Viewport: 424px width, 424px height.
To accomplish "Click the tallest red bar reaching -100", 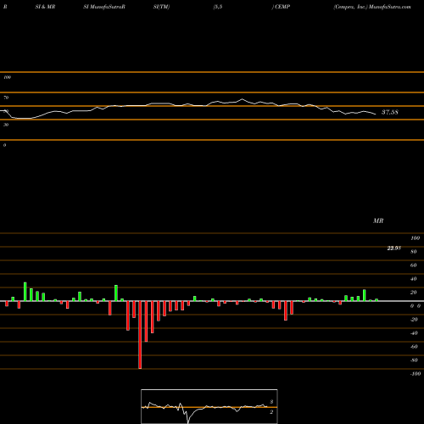I will click(140, 335).
